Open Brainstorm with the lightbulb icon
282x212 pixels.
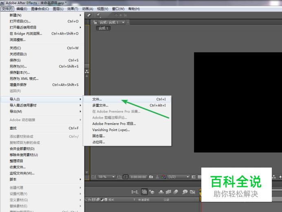pyautogui.click(x=185, y=192)
